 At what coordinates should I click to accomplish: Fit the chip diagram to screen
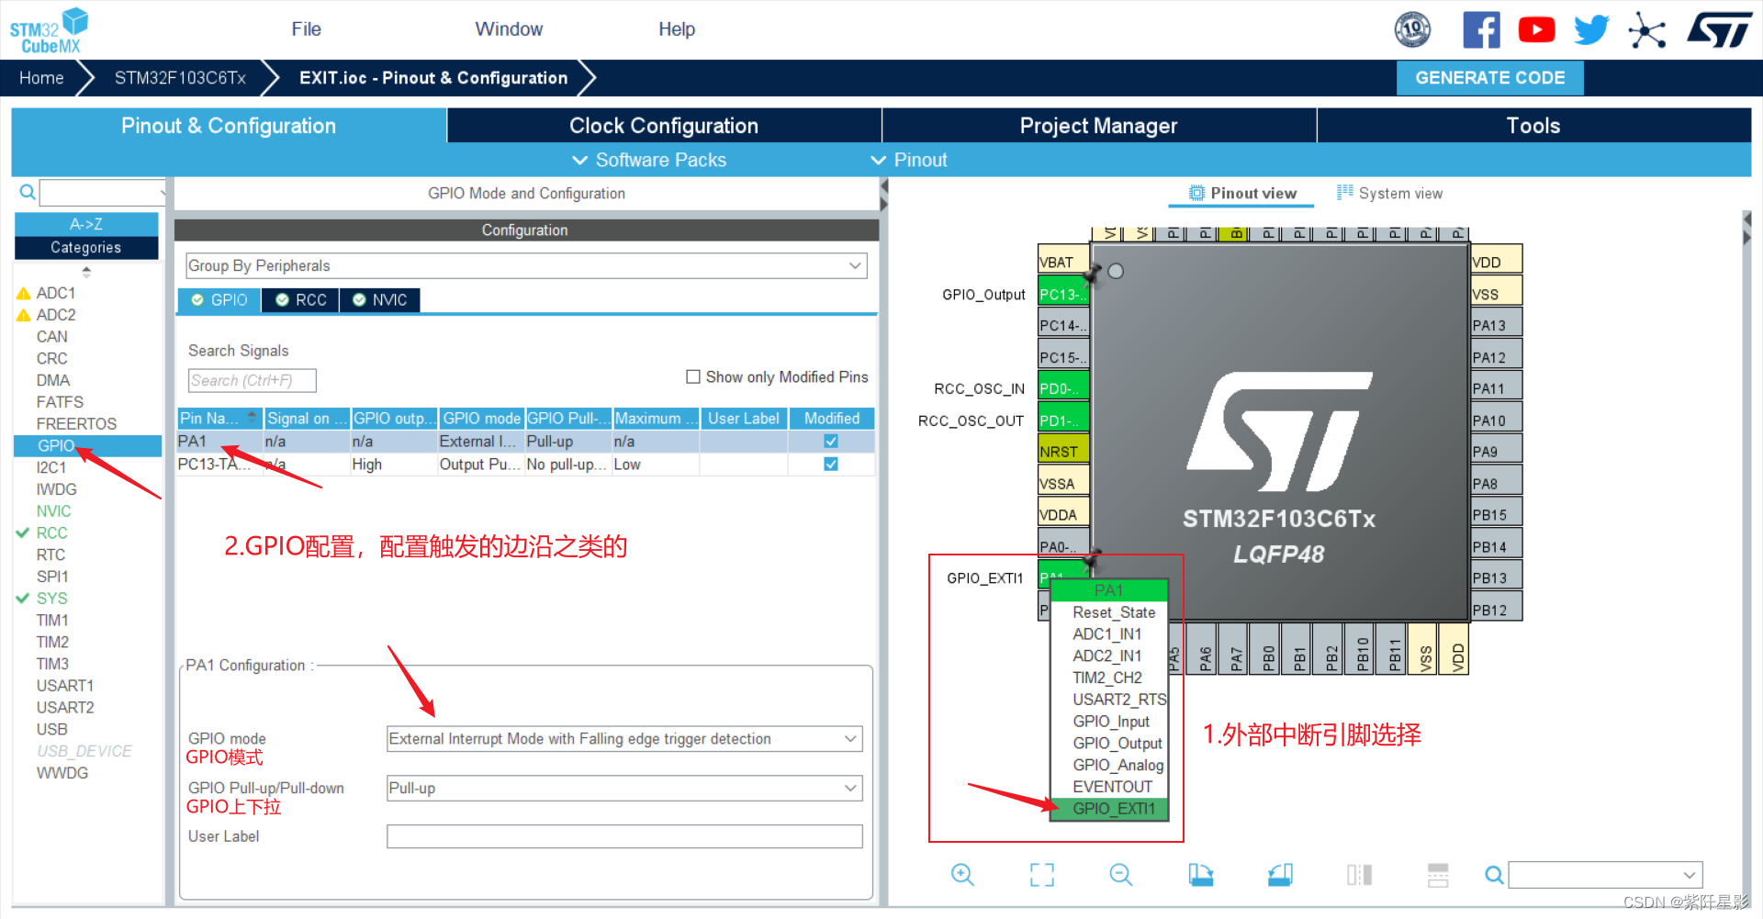coord(1041,874)
